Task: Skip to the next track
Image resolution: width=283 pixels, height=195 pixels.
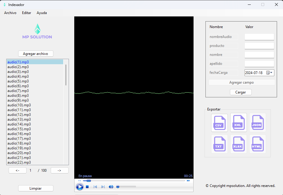Action: 103,187
